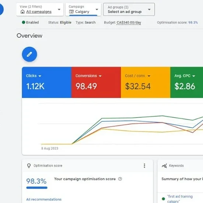Open the three-dot menu on Optimisation score card
This screenshot has width=203, height=203.
point(144,165)
